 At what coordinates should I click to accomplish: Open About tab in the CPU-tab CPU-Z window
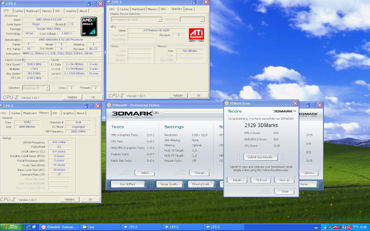pos(83,11)
